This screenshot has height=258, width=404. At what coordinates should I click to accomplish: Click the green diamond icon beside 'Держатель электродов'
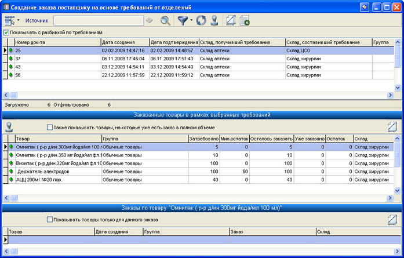pyautogui.click(x=11, y=171)
